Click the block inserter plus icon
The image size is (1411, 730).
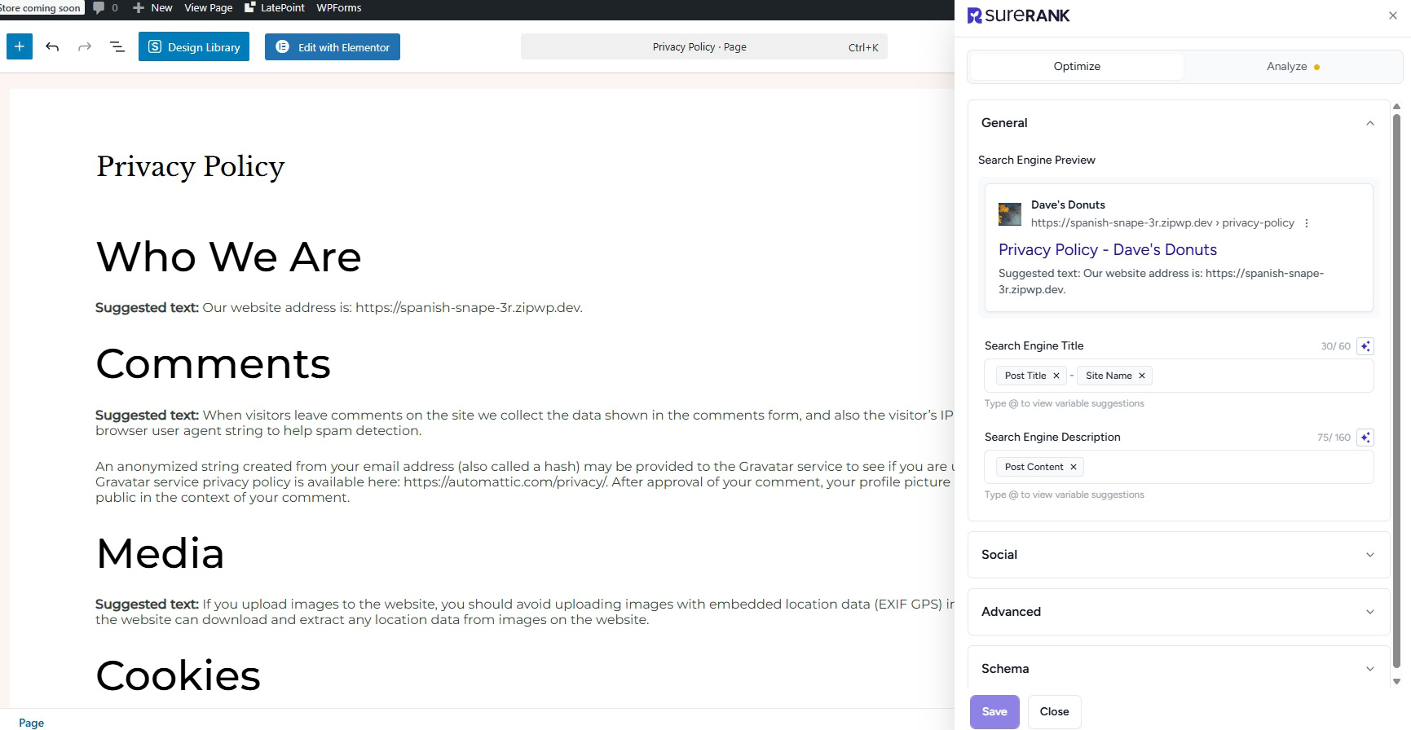[x=20, y=46]
